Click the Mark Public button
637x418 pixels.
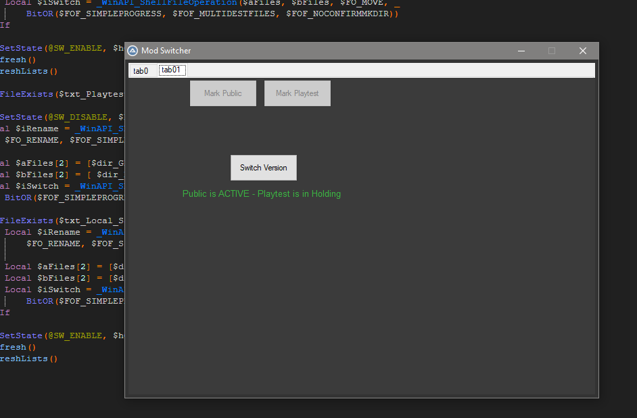223,93
